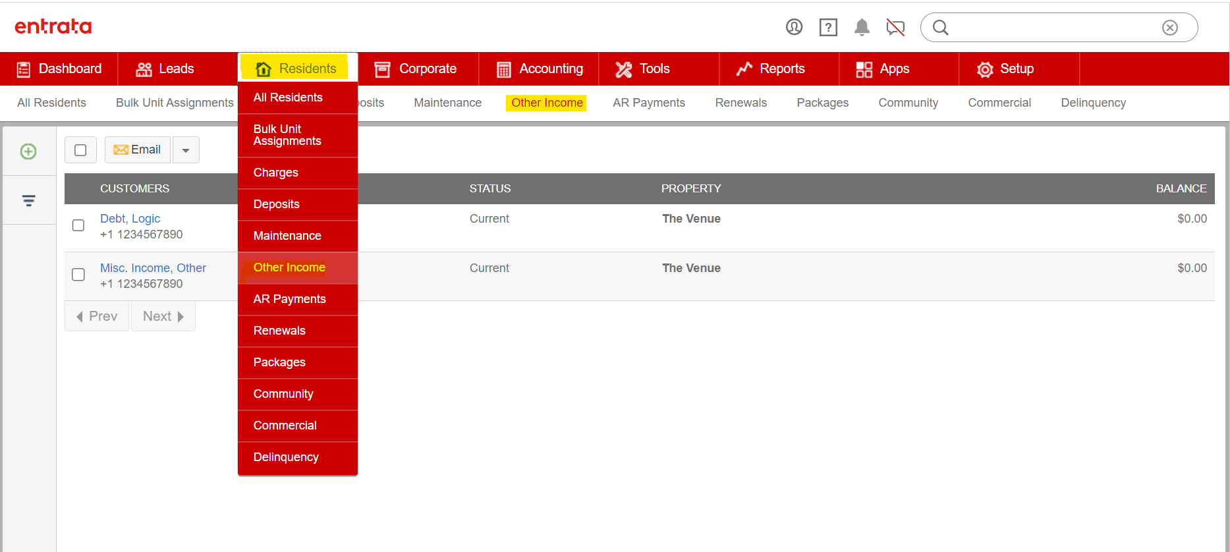
Task: Go to the Prev page
Action: [x=97, y=316]
